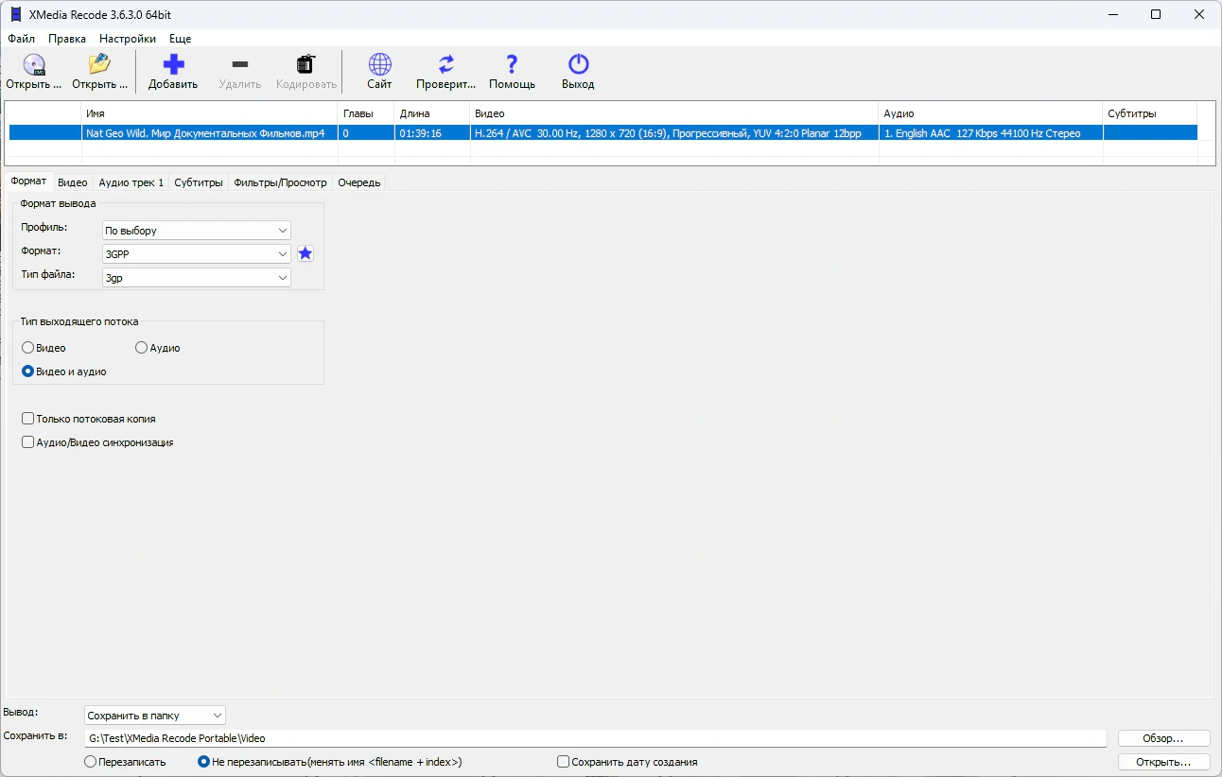Enable Аудио/Видео синхронизация checkbox
The width and height of the screenshot is (1222, 777).
click(27, 442)
